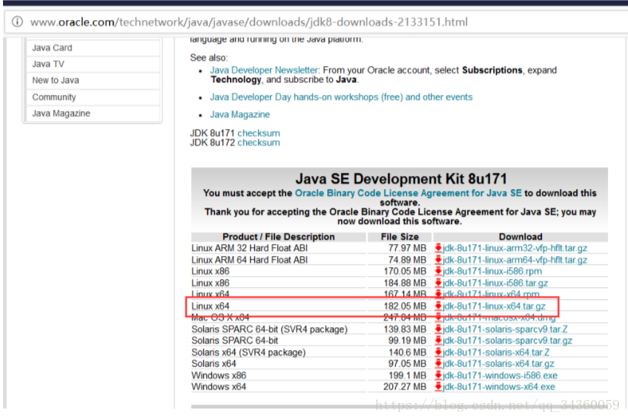This screenshot has width=628, height=420.
Task: Download jdk-8u171-solaris-x64.tar.gz
Action: coord(498,364)
